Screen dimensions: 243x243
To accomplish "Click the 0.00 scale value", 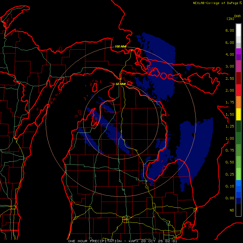I will (230, 198).
